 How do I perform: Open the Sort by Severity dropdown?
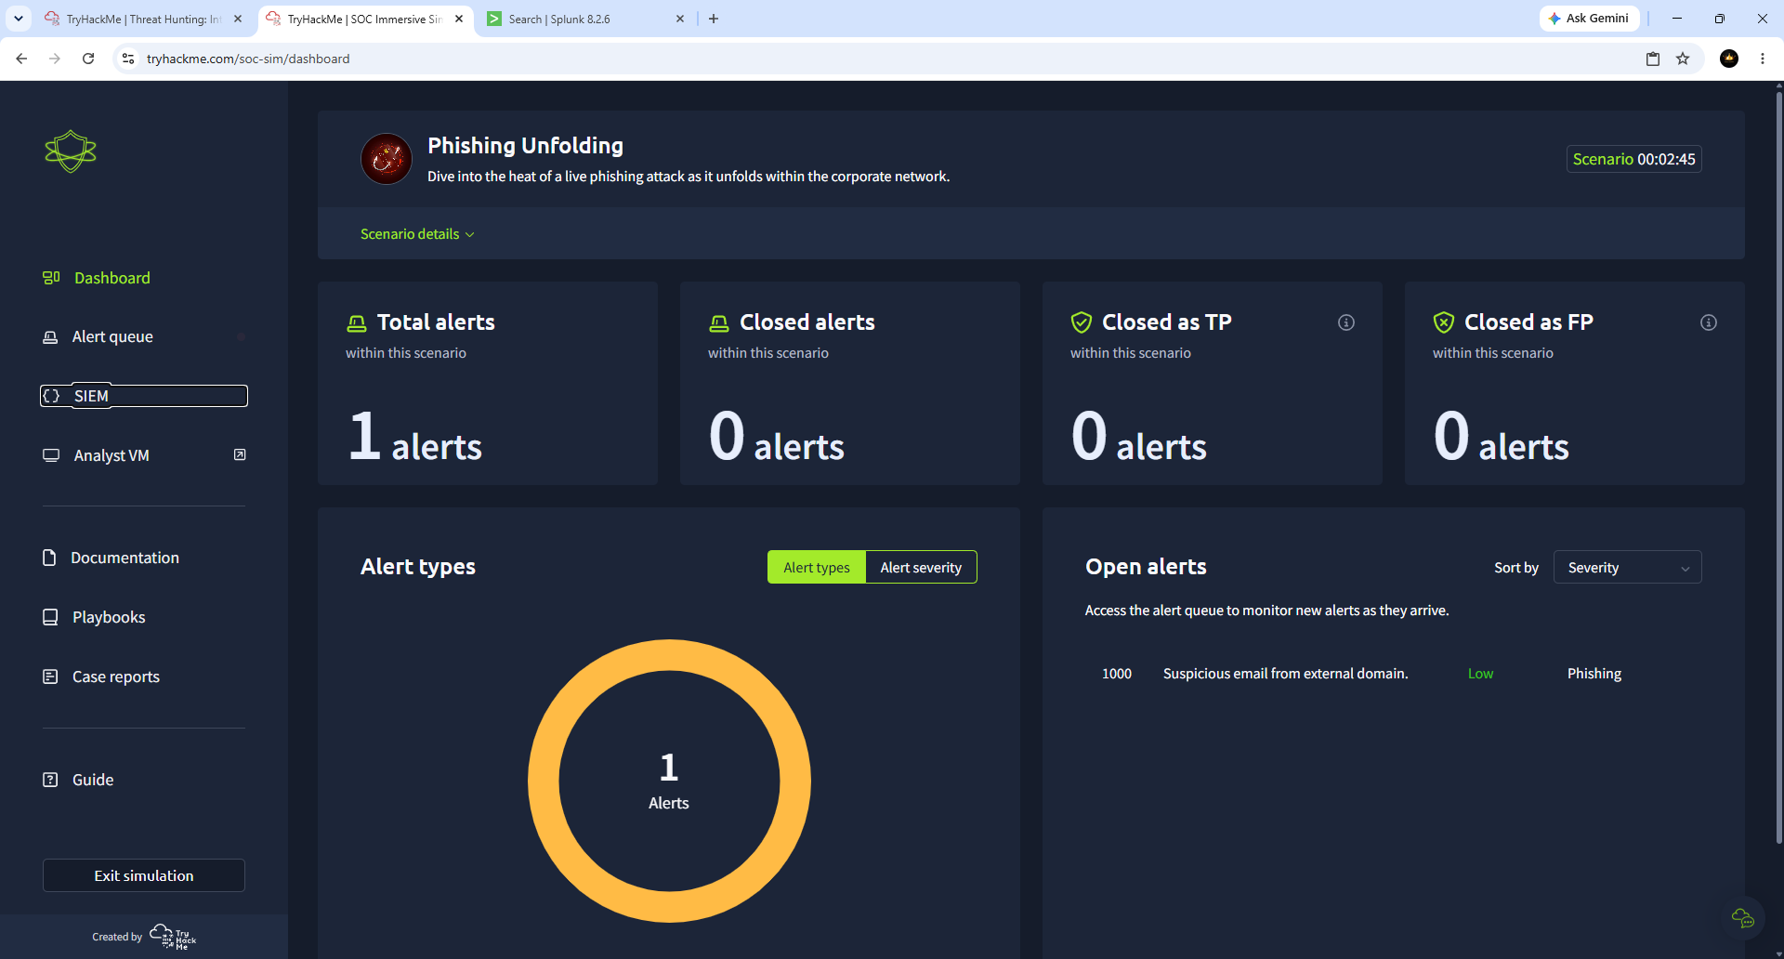[1627, 567]
